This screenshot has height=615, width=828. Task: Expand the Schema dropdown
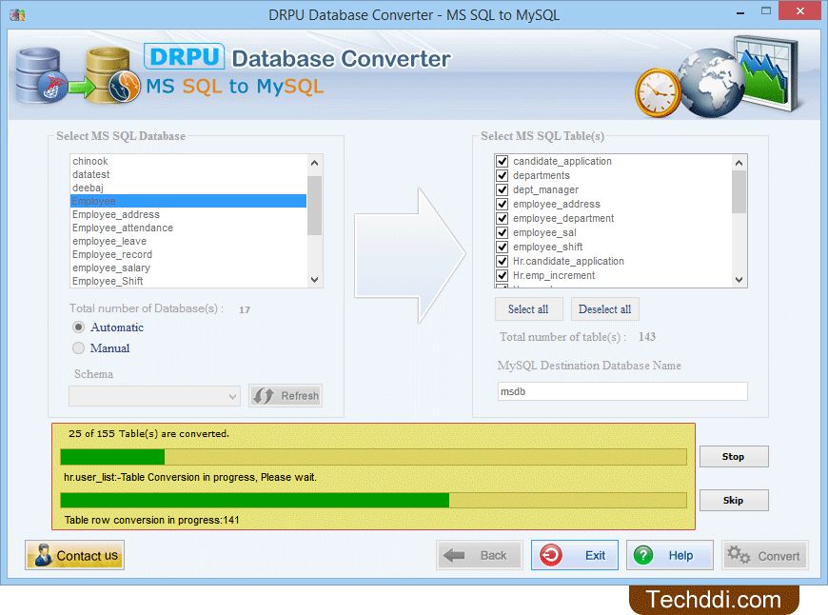tap(233, 396)
